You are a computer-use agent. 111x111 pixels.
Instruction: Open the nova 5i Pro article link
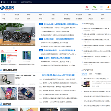point(59,28)
